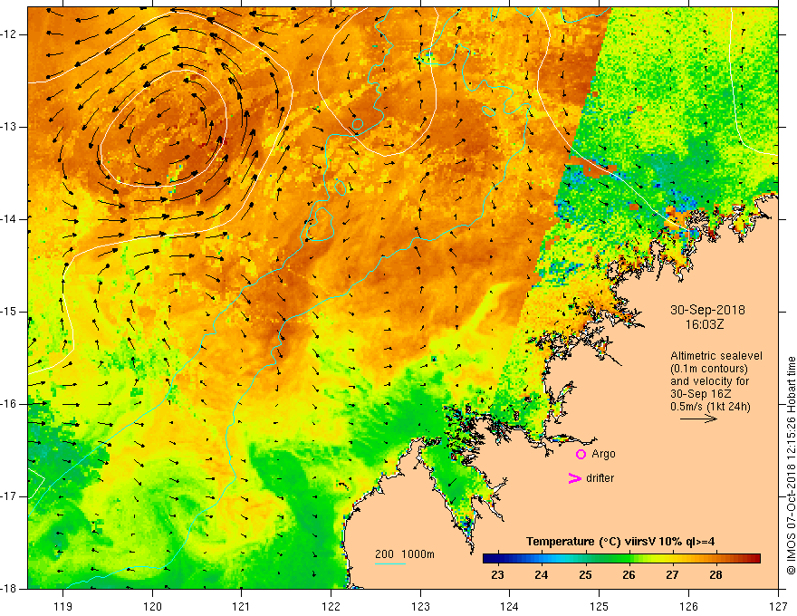Click the longitude axis label 124

510,606
